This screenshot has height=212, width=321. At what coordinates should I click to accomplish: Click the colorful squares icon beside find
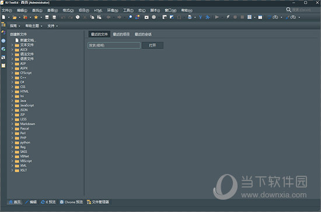pos(137,17)
